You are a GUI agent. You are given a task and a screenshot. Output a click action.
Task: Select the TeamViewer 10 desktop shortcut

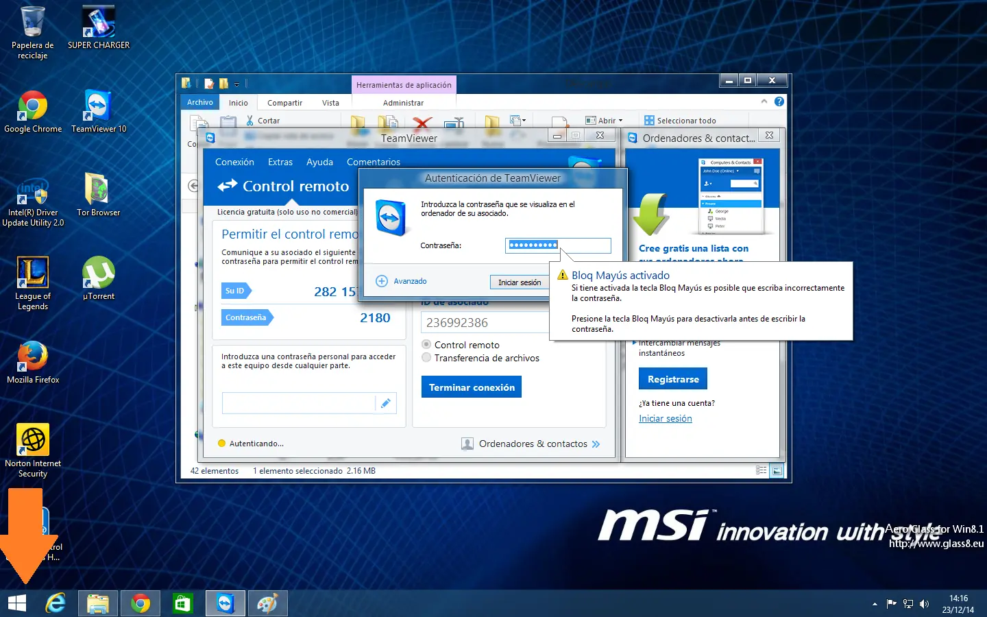(x=99, y=111)
